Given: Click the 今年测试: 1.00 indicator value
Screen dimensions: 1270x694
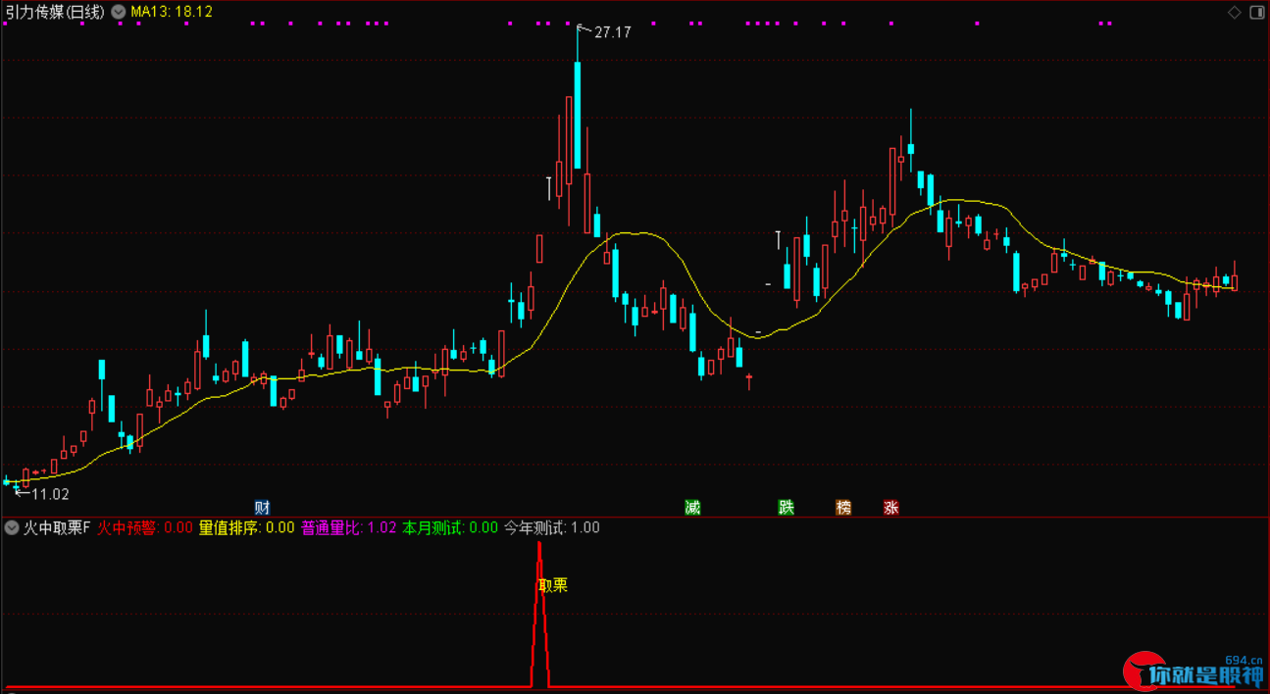Looking at the screenshot, I should tap(552, 527).
